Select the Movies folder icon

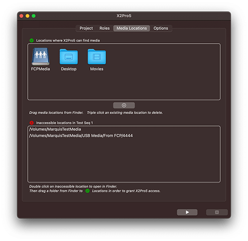tap(97, 57)
